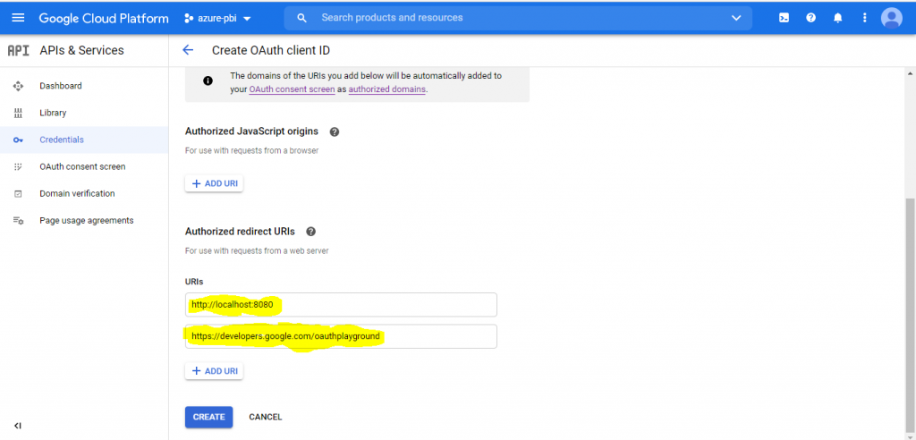This screenshot has width=916, height=440.
Task: Click the oauthplayground URI field
Action: click(341, 336)
